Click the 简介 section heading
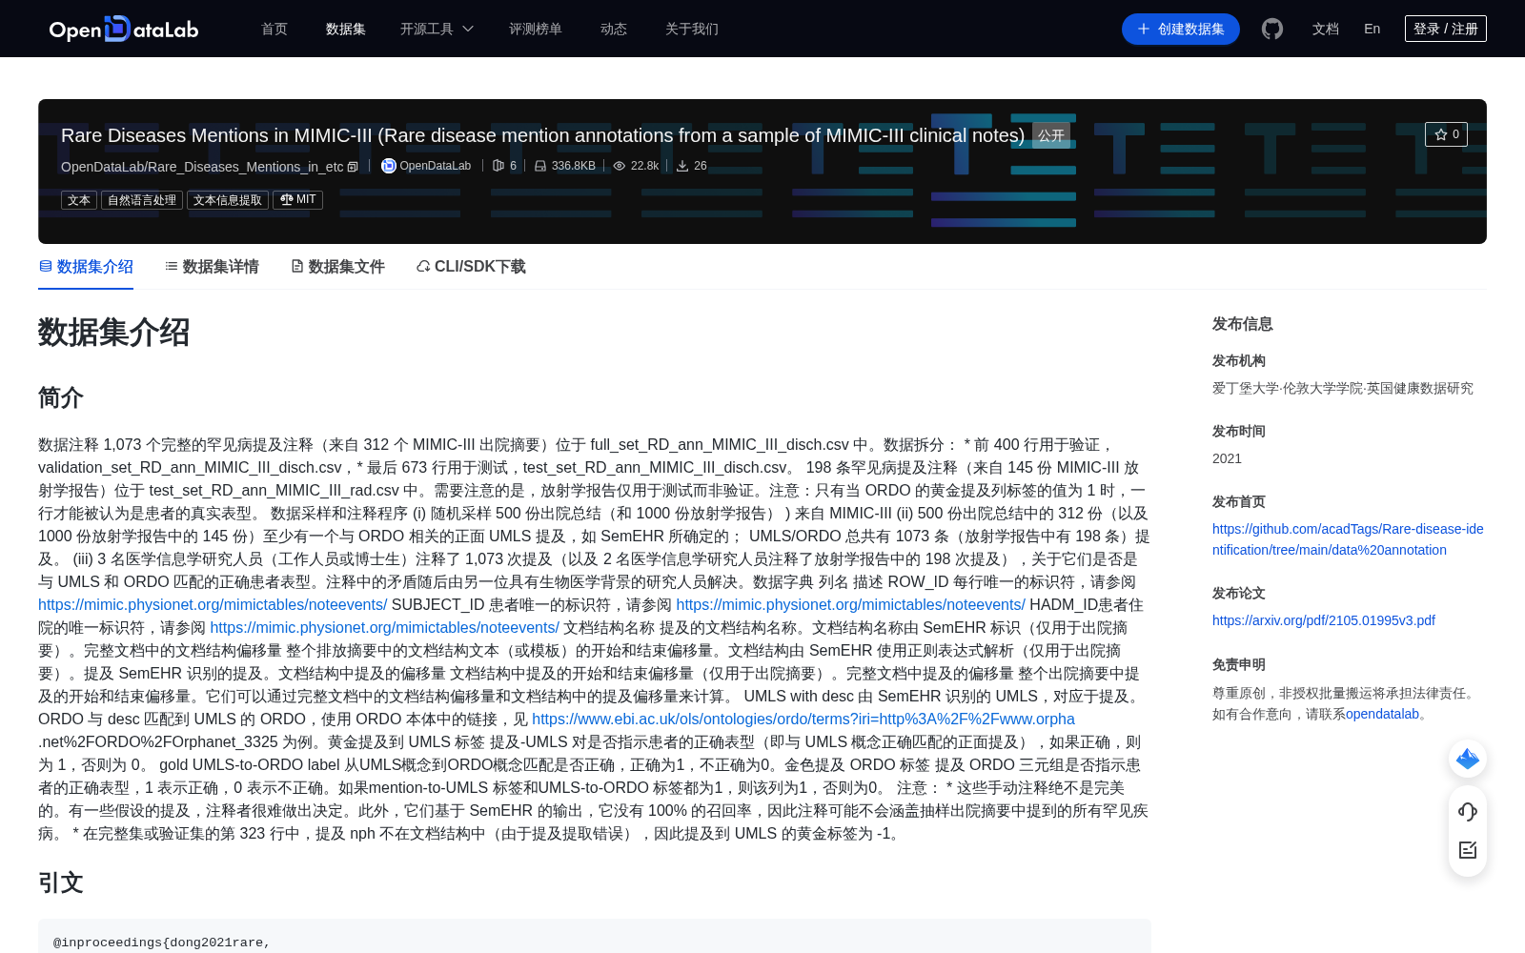Image resolution: width=1525 pixels, height=953 pixels. pyautogui.click(x=61, y=397)
